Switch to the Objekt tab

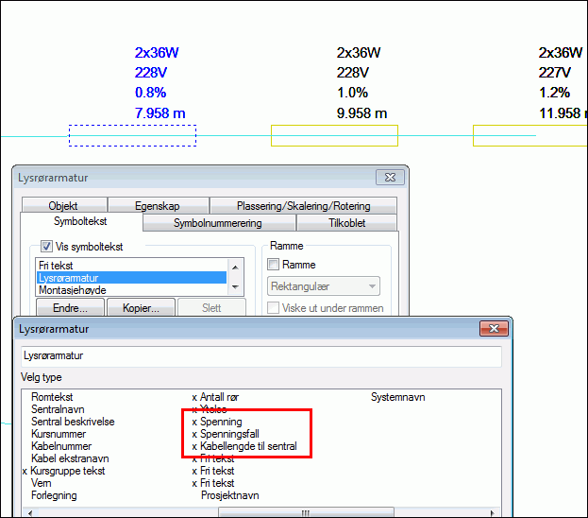(x=63, y=206)
